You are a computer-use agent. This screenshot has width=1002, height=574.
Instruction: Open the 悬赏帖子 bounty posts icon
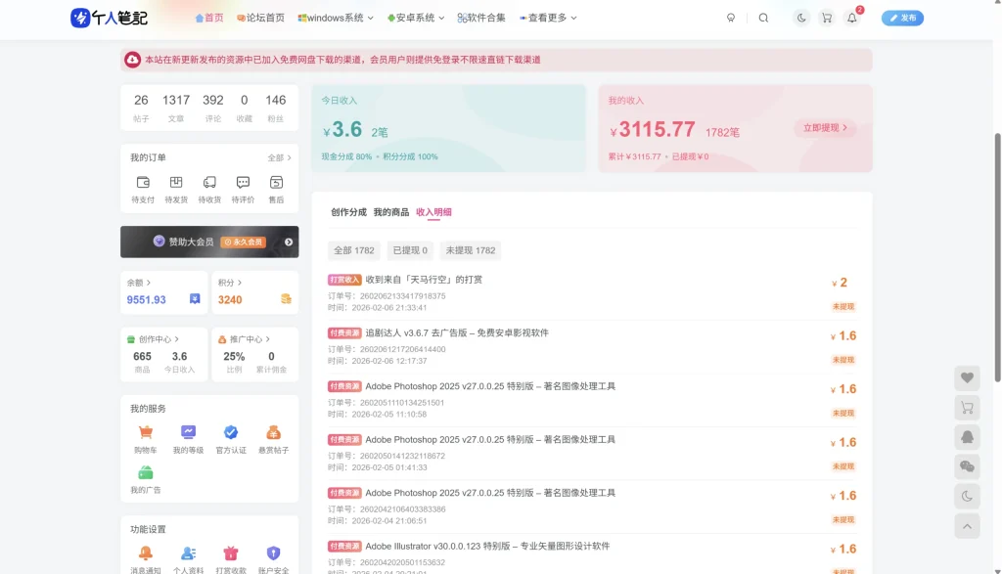pyautogui.click(x=274, y=432)
